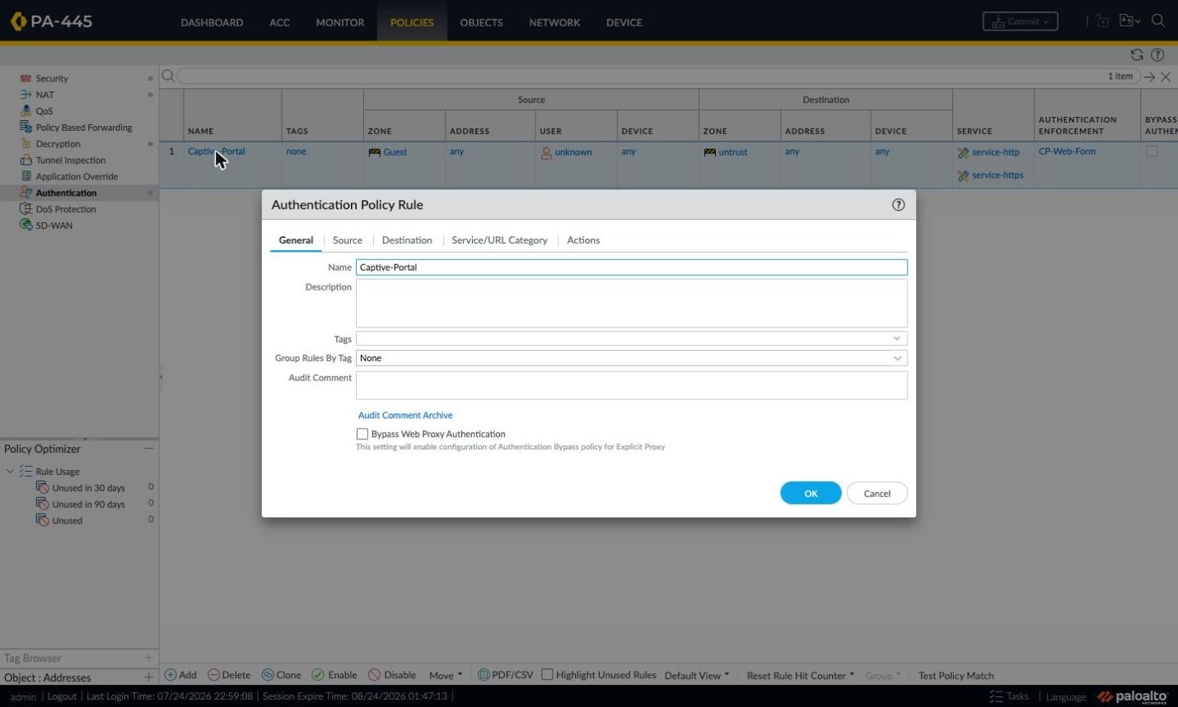Open DoS Protection in sidebar
1178x707 pixels.
(66, 209)
